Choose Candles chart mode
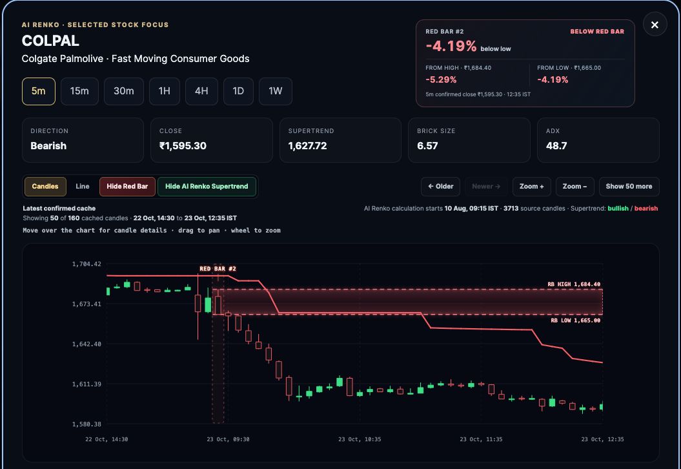681x469 pixels. pyautogui.click(x=45, y=187)
